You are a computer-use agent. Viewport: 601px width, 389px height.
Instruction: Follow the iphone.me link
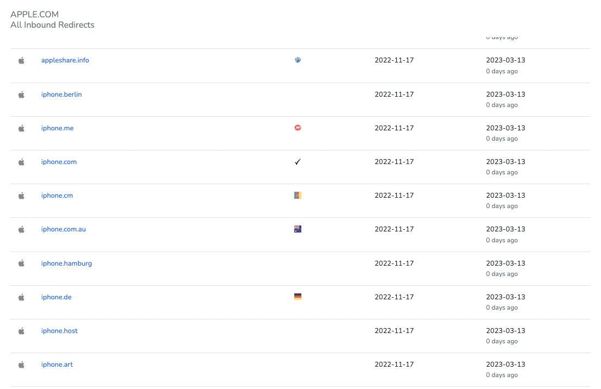(58, 128)
